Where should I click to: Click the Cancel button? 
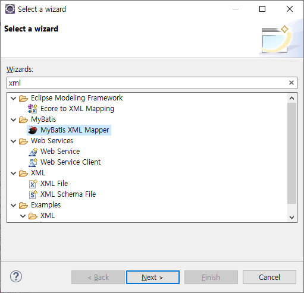[269, 277]
